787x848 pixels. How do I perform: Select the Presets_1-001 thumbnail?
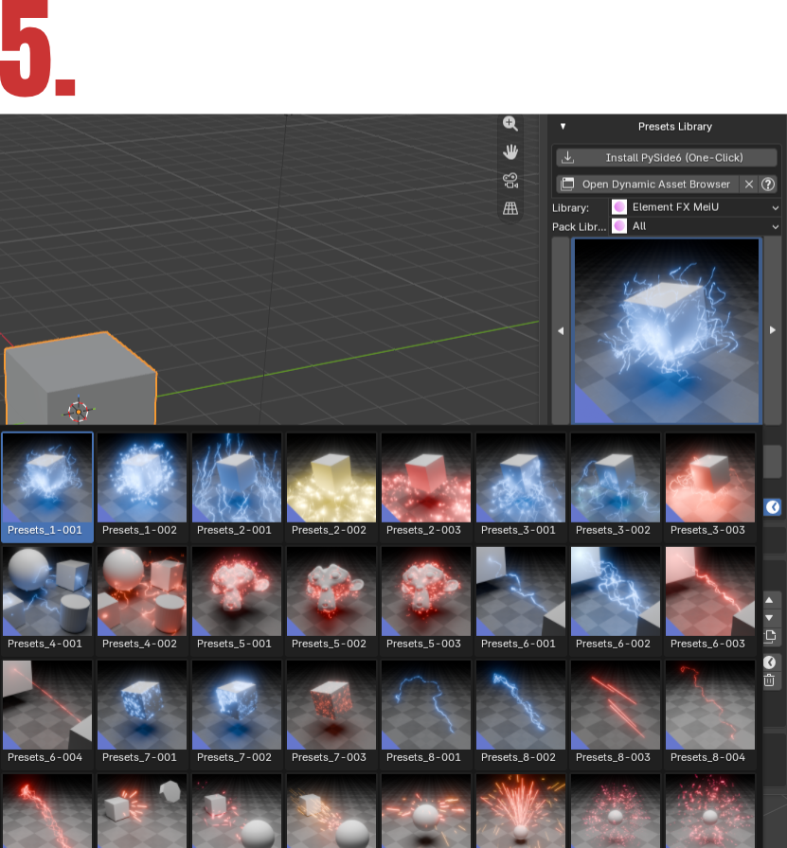(47, 486)
